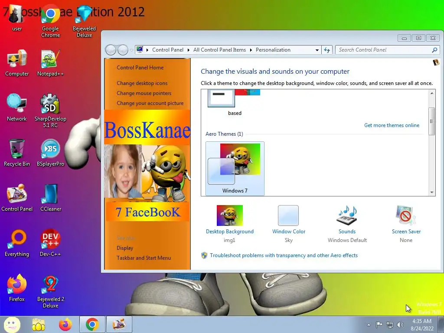Open the Bejeweled Deluxe desktop shortcut
This screenshot has height=333, width=444.
[84, 21]
